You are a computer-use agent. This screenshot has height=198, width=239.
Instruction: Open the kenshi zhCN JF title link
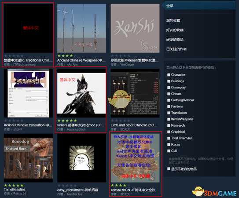point(133,190)
